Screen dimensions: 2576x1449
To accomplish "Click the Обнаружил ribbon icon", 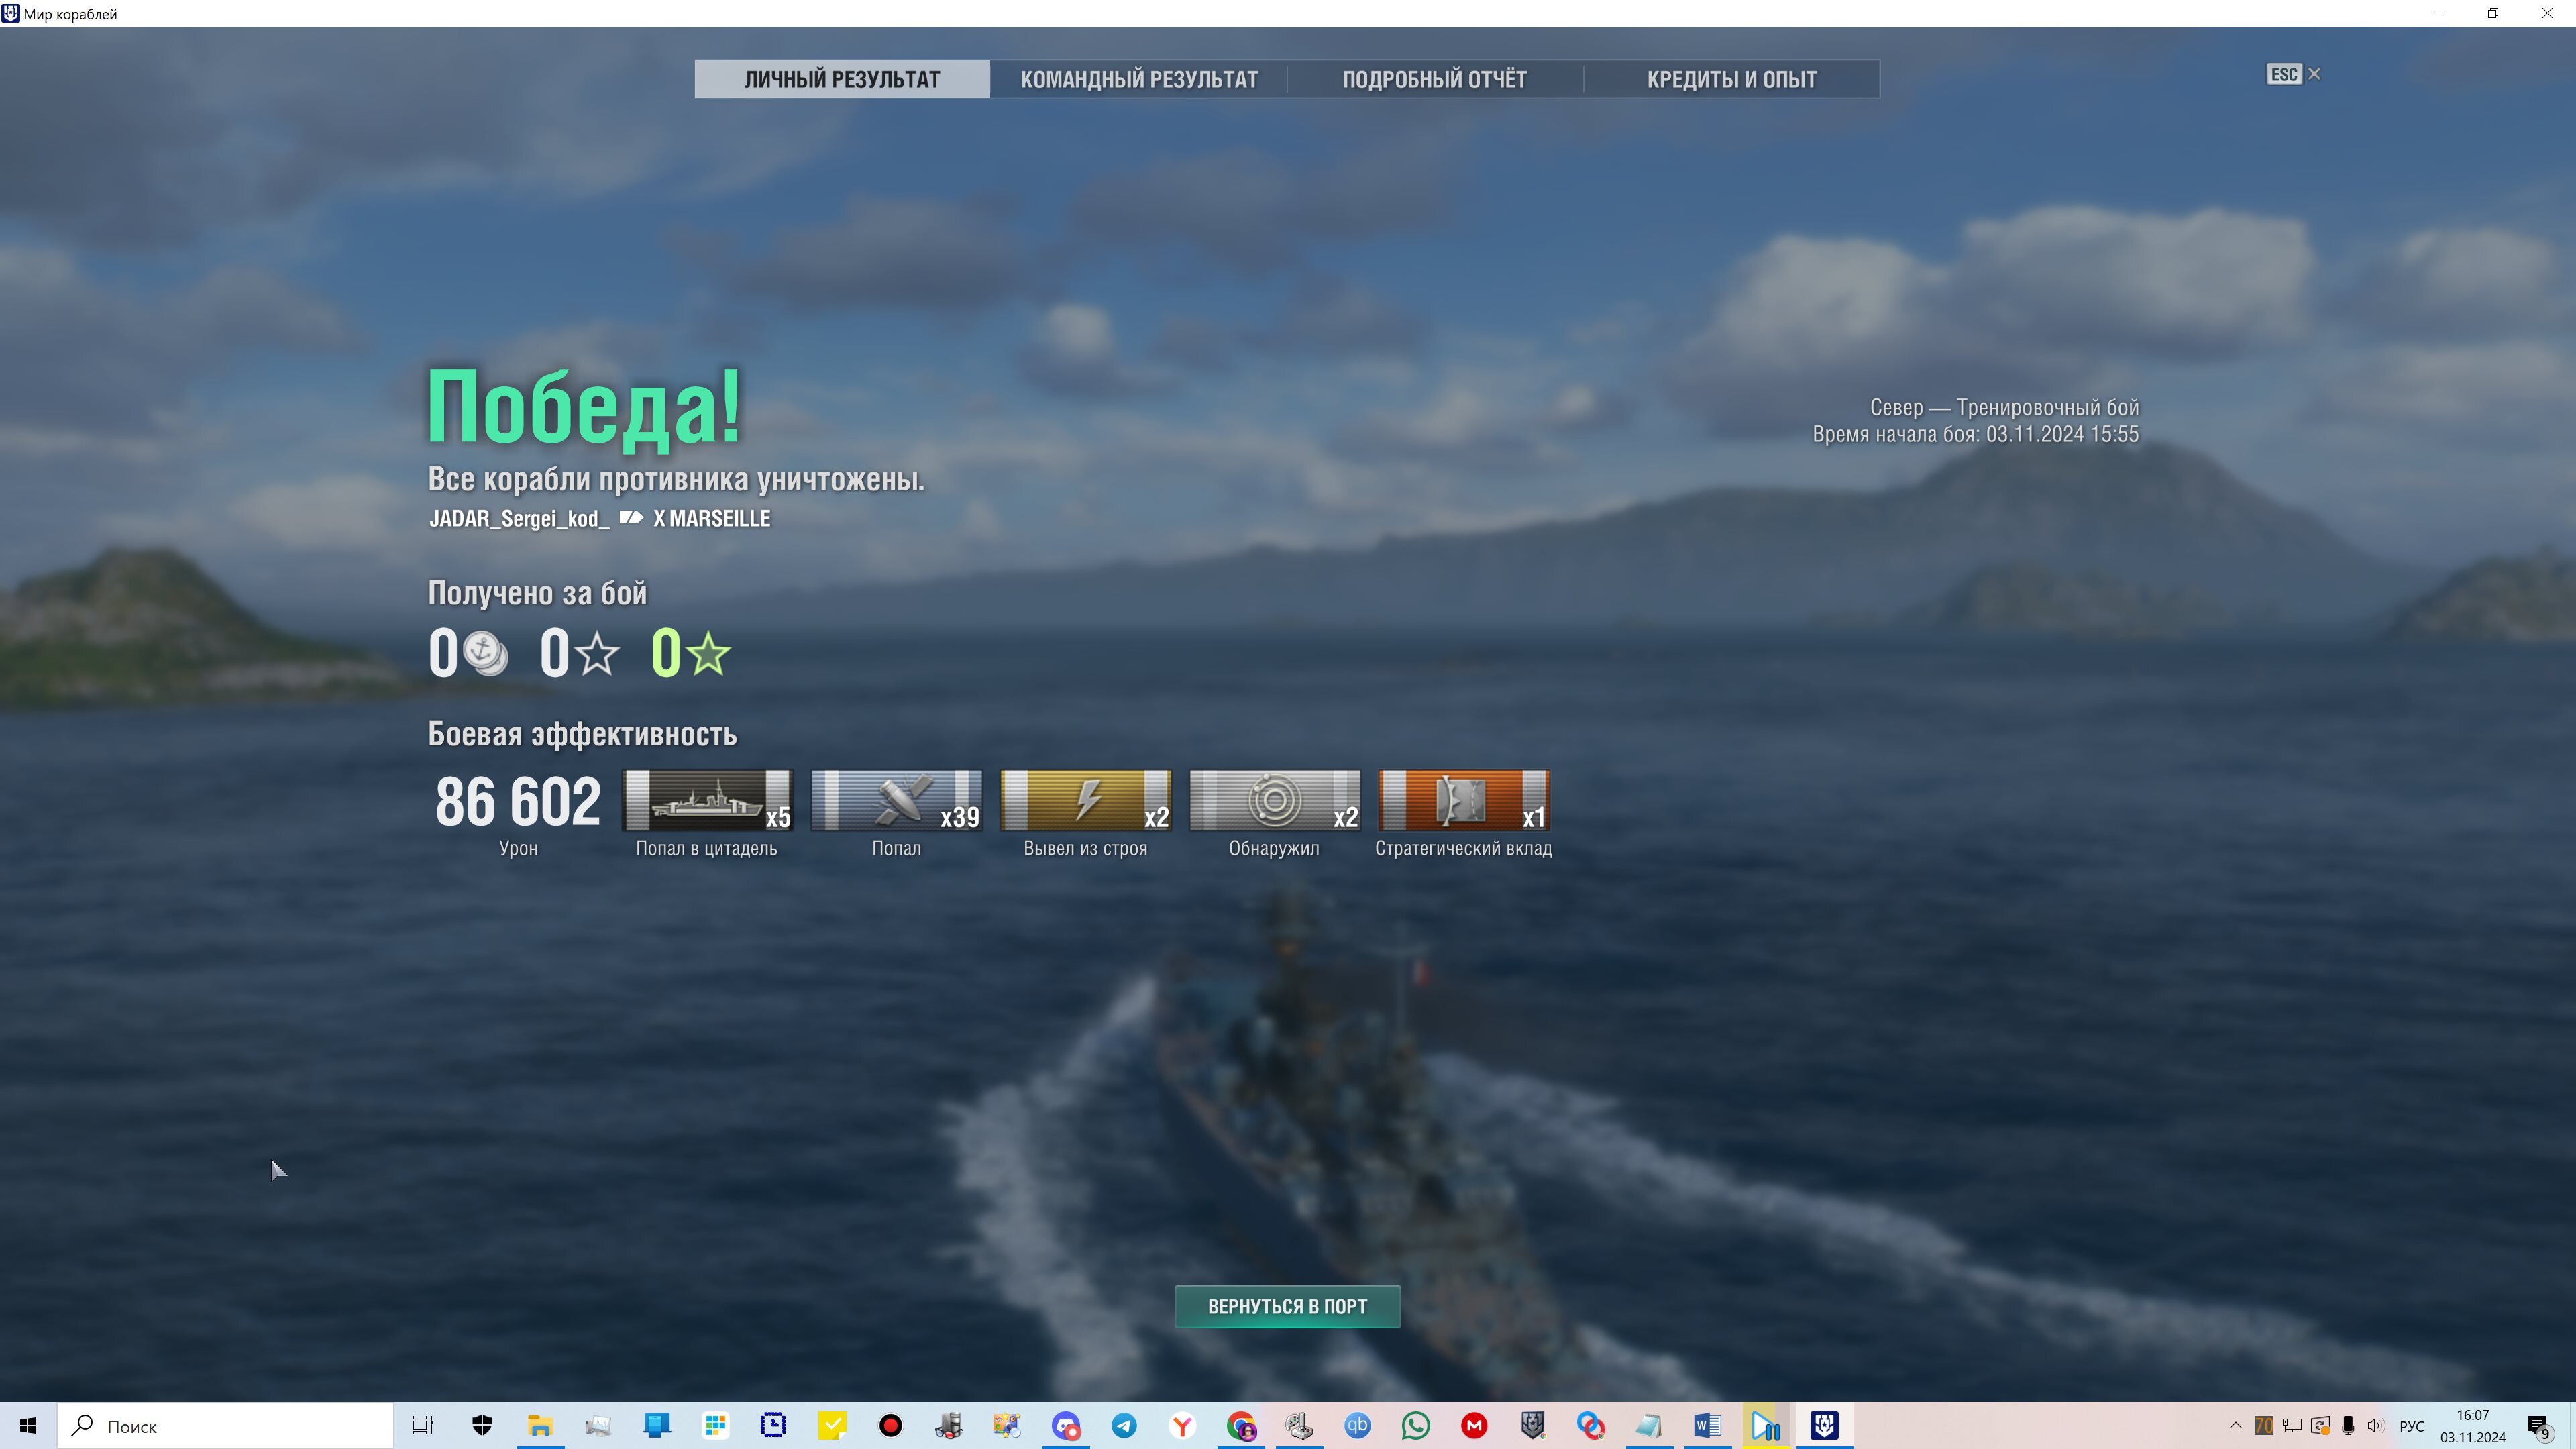I will (x=1274, y=800).
